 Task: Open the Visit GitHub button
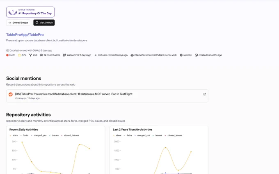coord(44,23)
